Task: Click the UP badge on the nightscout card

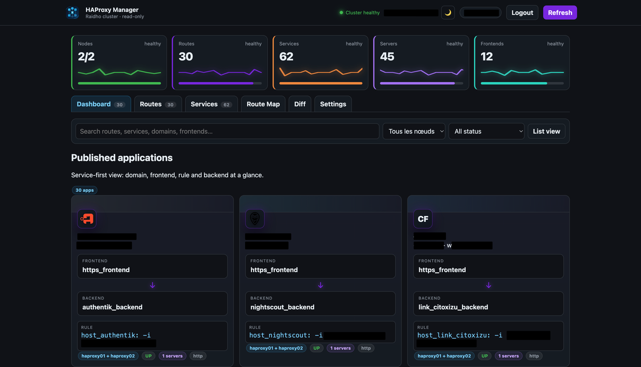Action: coord(317,348)
